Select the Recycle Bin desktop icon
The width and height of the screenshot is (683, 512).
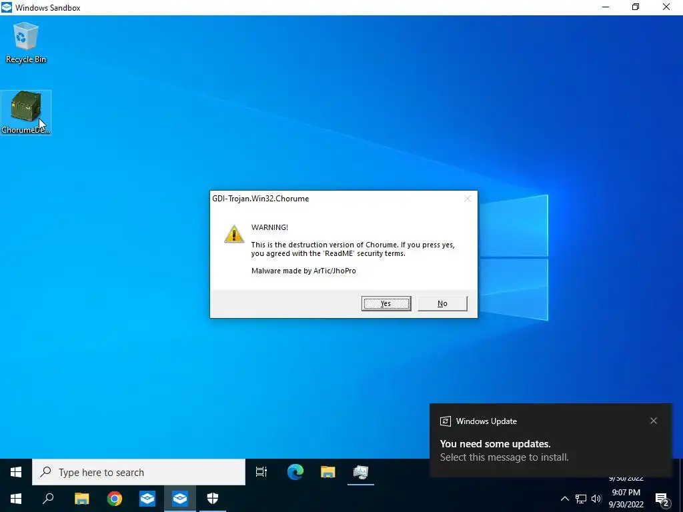click(x=26, y=43)
